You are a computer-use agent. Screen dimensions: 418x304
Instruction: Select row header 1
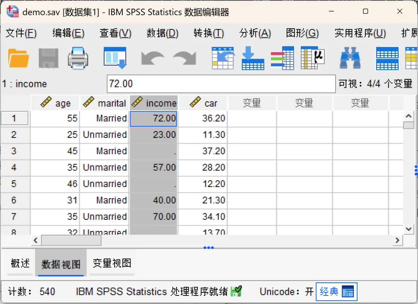click(x=15, y=118)
